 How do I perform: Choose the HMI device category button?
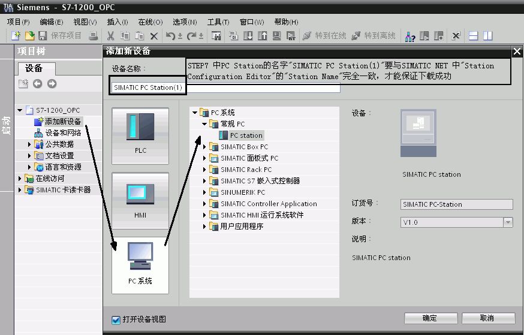click(140, 200)
